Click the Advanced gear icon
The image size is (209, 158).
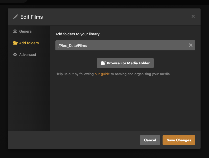pyautogui.click(x=15, y=55)
